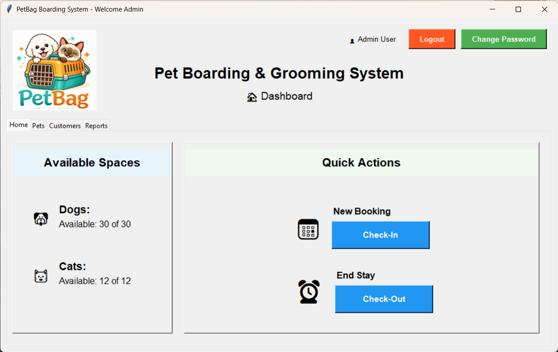Click the person icon beside Admin User
Screen dimensions: 558x352
tap(352, 40)
